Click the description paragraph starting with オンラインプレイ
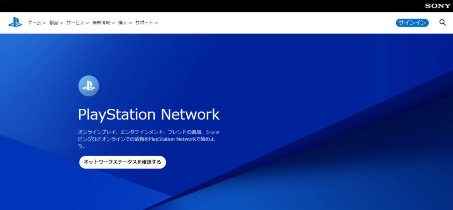This screenshot has height=210, width=453. coord(149,139)
